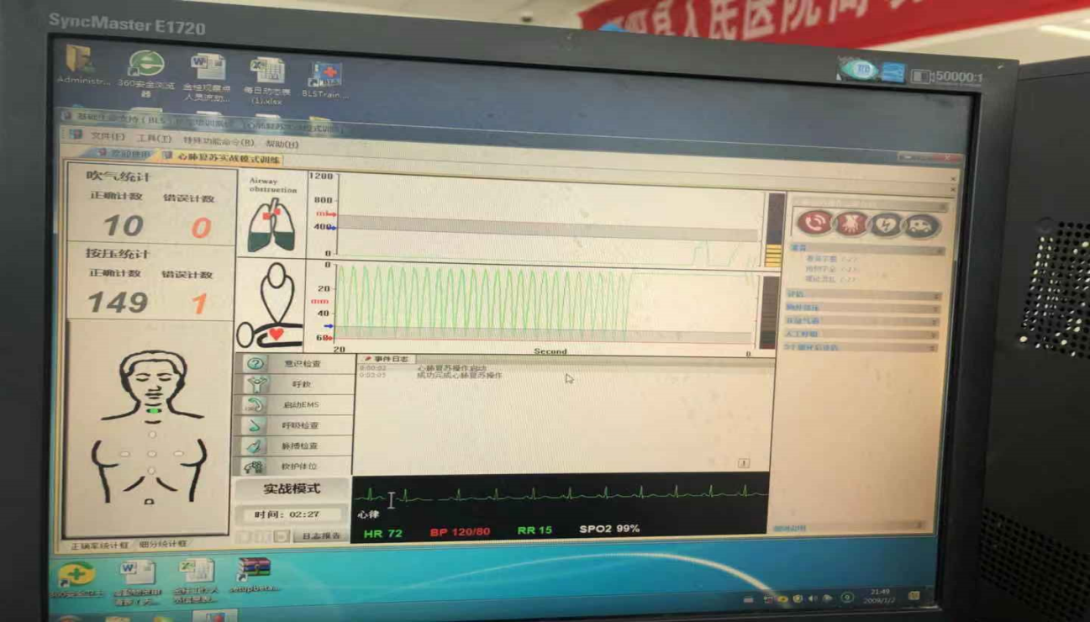
Task: Click the AED defibrillator heart icon
Action: (887, 225)
